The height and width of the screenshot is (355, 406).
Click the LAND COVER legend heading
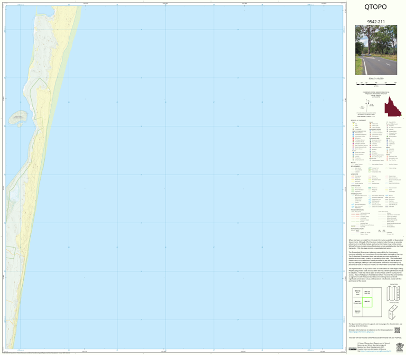point(355,186)
